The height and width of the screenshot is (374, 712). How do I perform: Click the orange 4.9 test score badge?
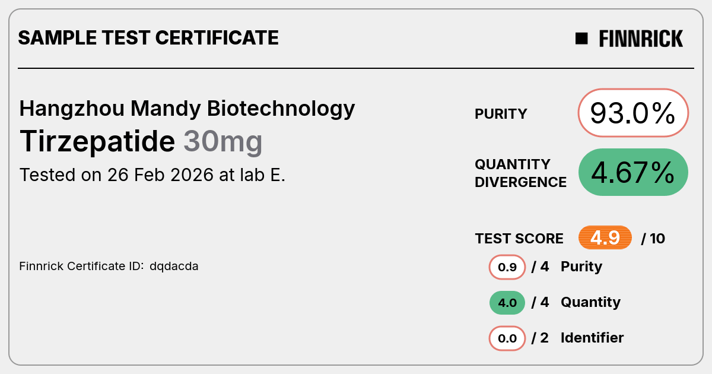pos(605,238)
